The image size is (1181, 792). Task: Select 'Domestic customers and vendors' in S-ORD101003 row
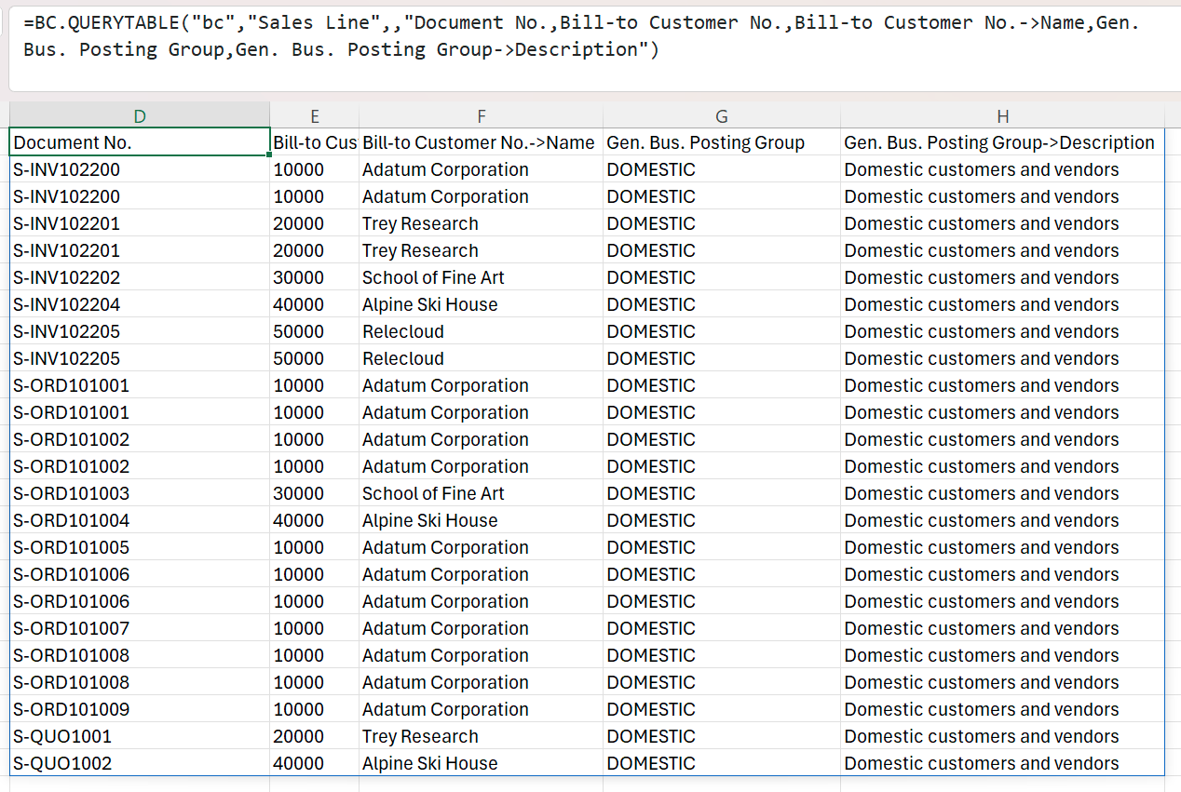click(1002, 493)
